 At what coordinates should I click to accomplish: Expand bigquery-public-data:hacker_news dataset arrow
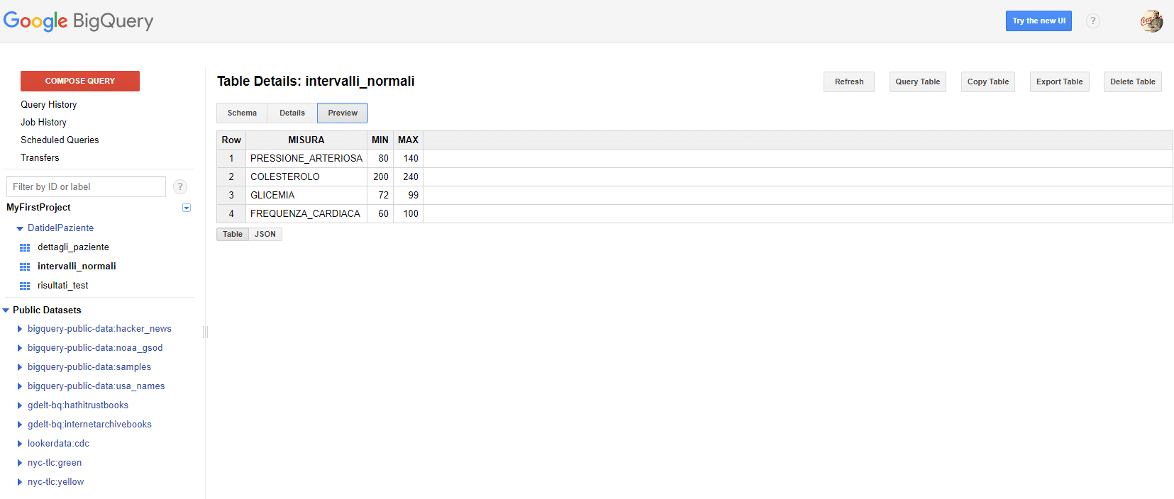tap(20, 329)
